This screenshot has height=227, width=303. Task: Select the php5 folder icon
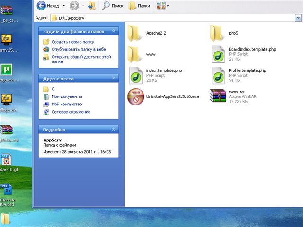point(216,33)
